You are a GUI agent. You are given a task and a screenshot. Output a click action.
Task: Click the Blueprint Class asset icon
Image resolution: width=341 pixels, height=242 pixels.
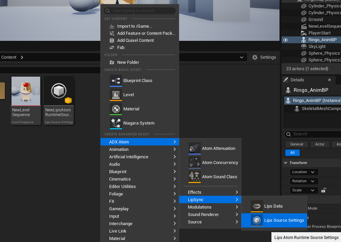(x=116, y=81)
